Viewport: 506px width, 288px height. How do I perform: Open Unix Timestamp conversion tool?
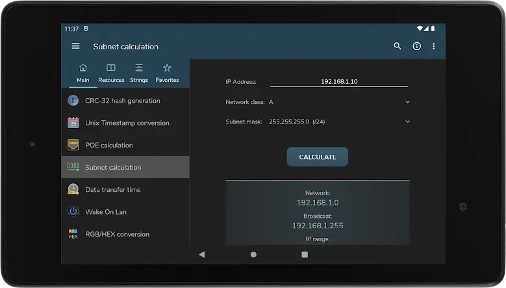click(125, 123)
